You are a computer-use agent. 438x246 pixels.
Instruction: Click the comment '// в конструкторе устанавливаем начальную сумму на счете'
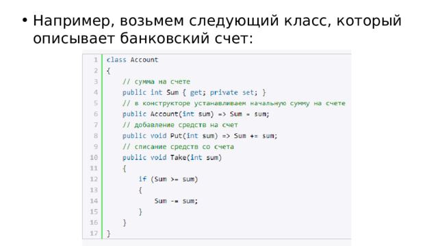(234, 103)
